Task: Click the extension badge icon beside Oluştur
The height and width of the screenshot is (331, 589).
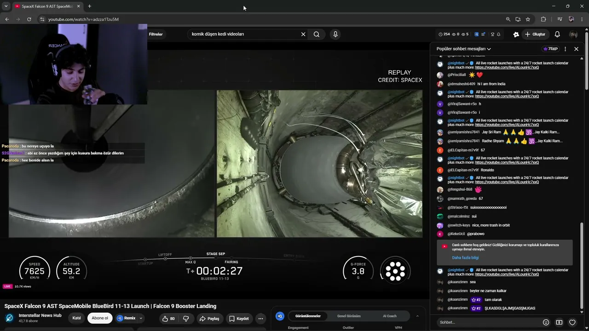Action: (x=516, y=34)
